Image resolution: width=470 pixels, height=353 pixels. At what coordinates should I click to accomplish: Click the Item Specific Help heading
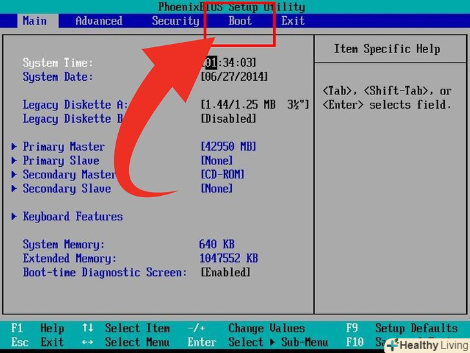click(x=387, y=48)
